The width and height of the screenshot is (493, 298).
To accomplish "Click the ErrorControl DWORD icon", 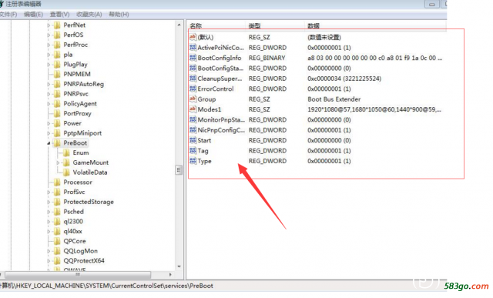I will [x=193, y=89].
